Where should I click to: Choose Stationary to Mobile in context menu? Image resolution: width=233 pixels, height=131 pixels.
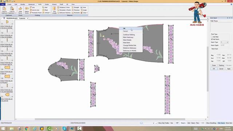[131, 51]
